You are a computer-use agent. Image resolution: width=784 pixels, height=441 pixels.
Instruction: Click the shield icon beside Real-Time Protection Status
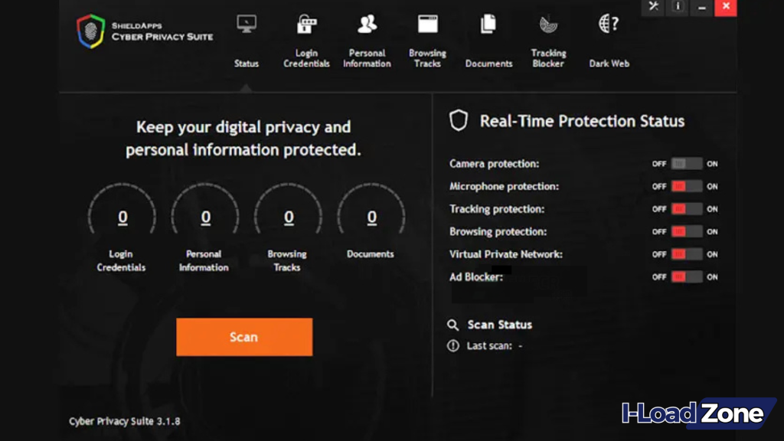(x=458, y=120)
